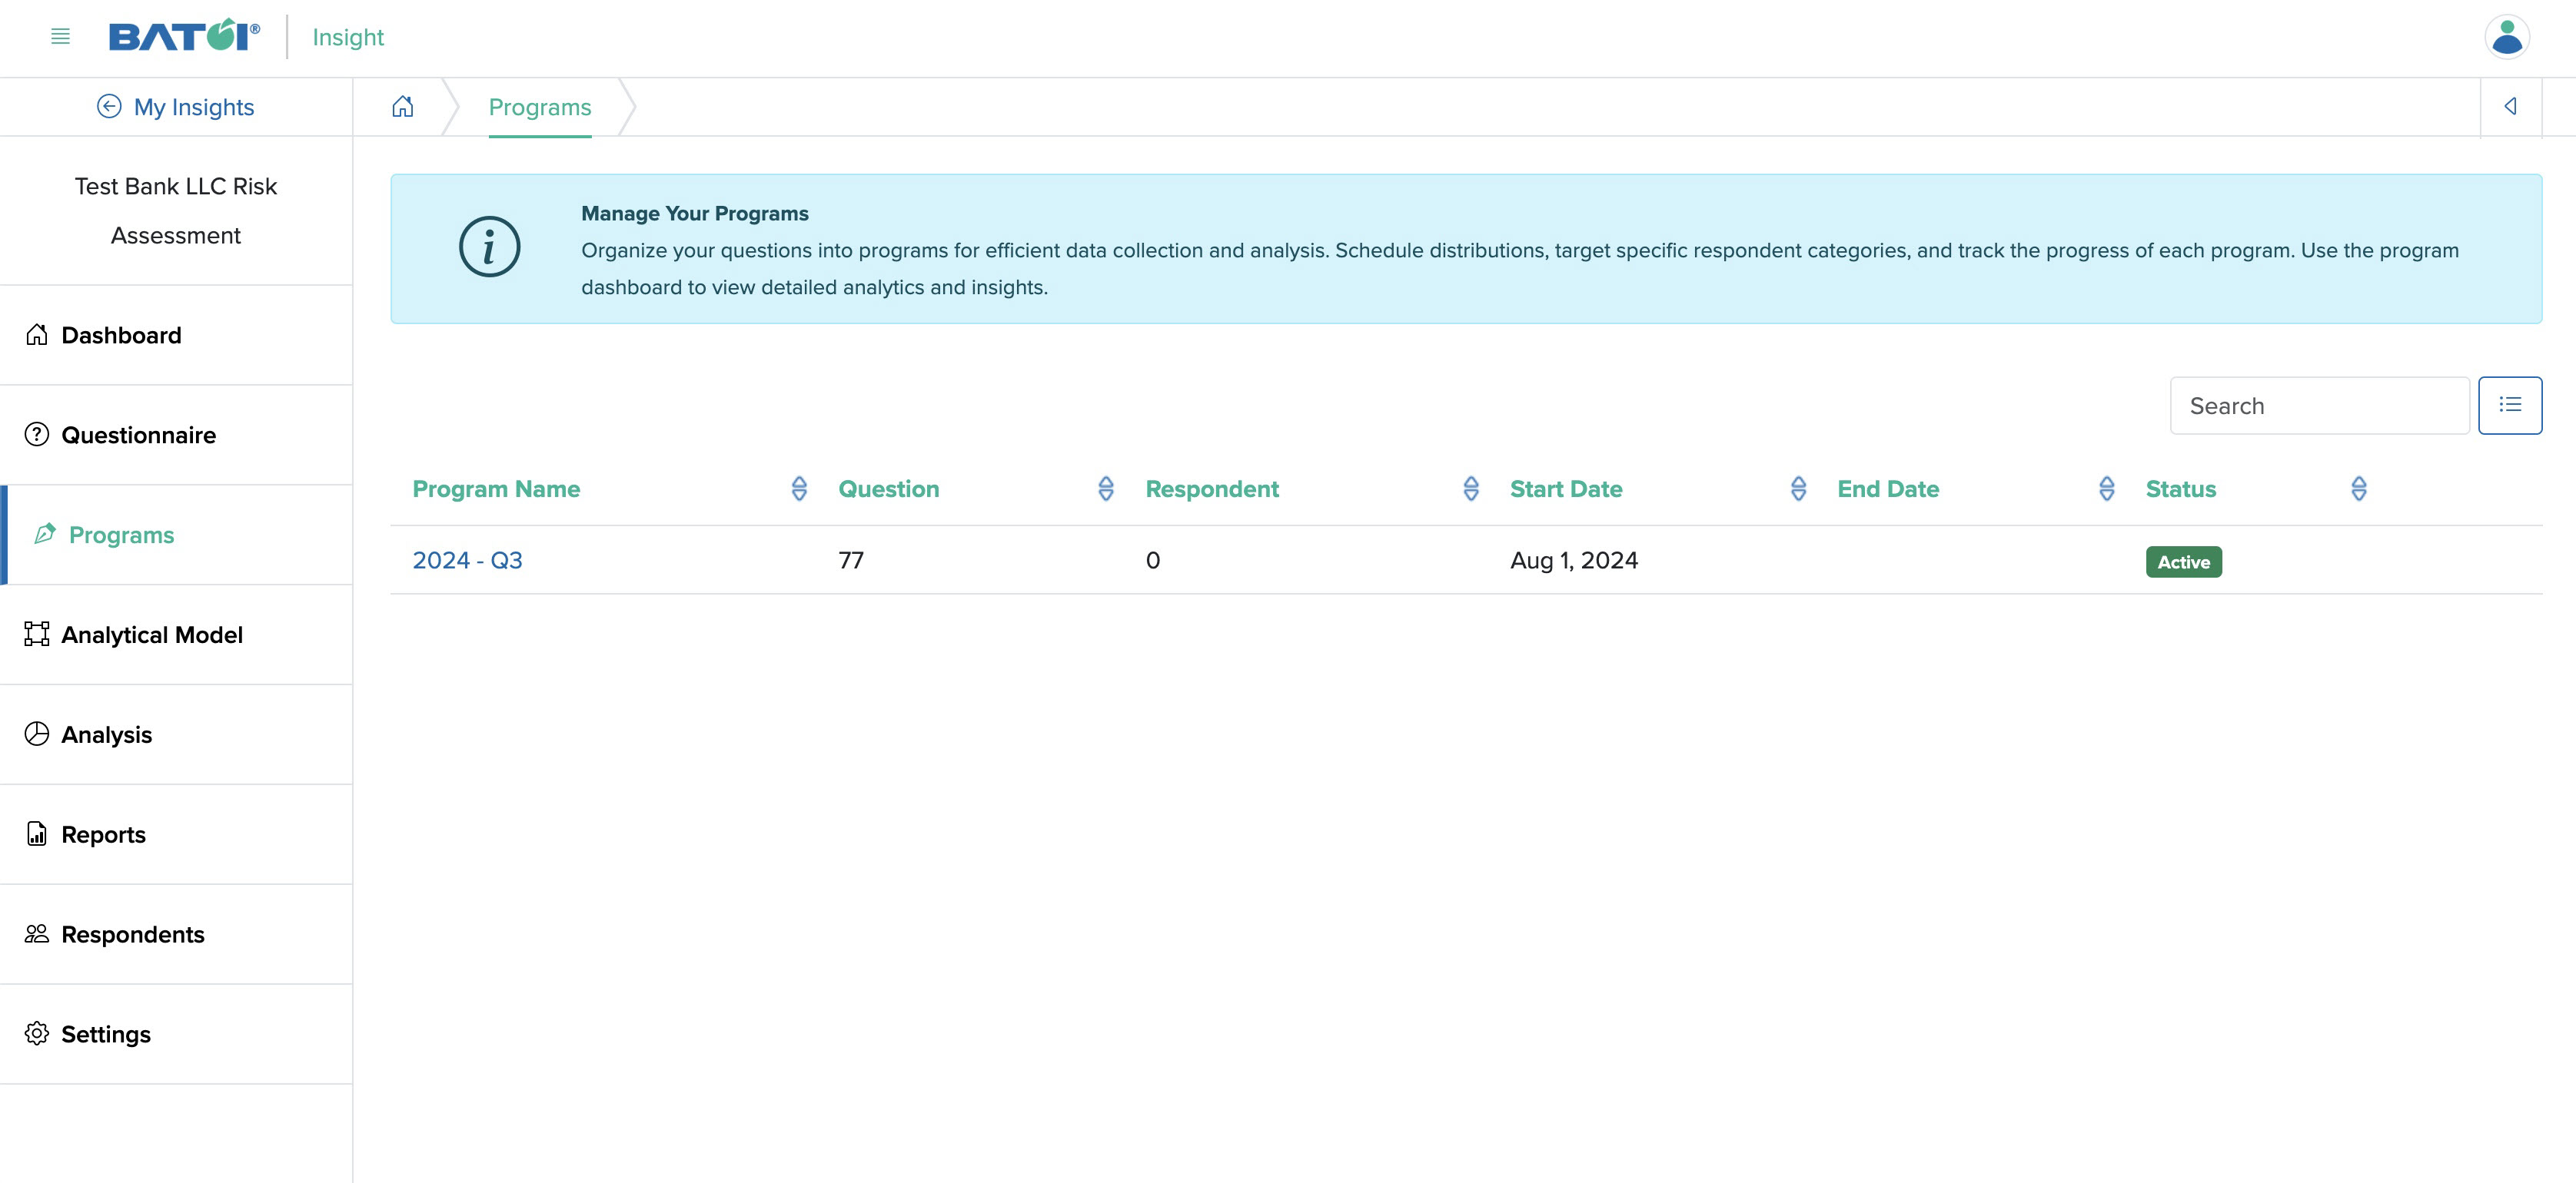Open the Reports section

coord(102,832)
